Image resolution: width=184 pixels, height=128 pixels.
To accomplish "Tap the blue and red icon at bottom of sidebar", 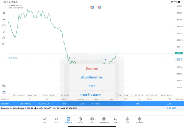I will point(4,92).
